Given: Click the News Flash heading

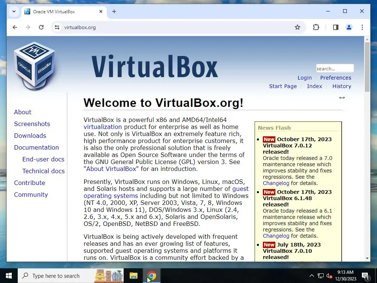Looking at the screenshot, I should pyautogui.click(x=274, y=128).
